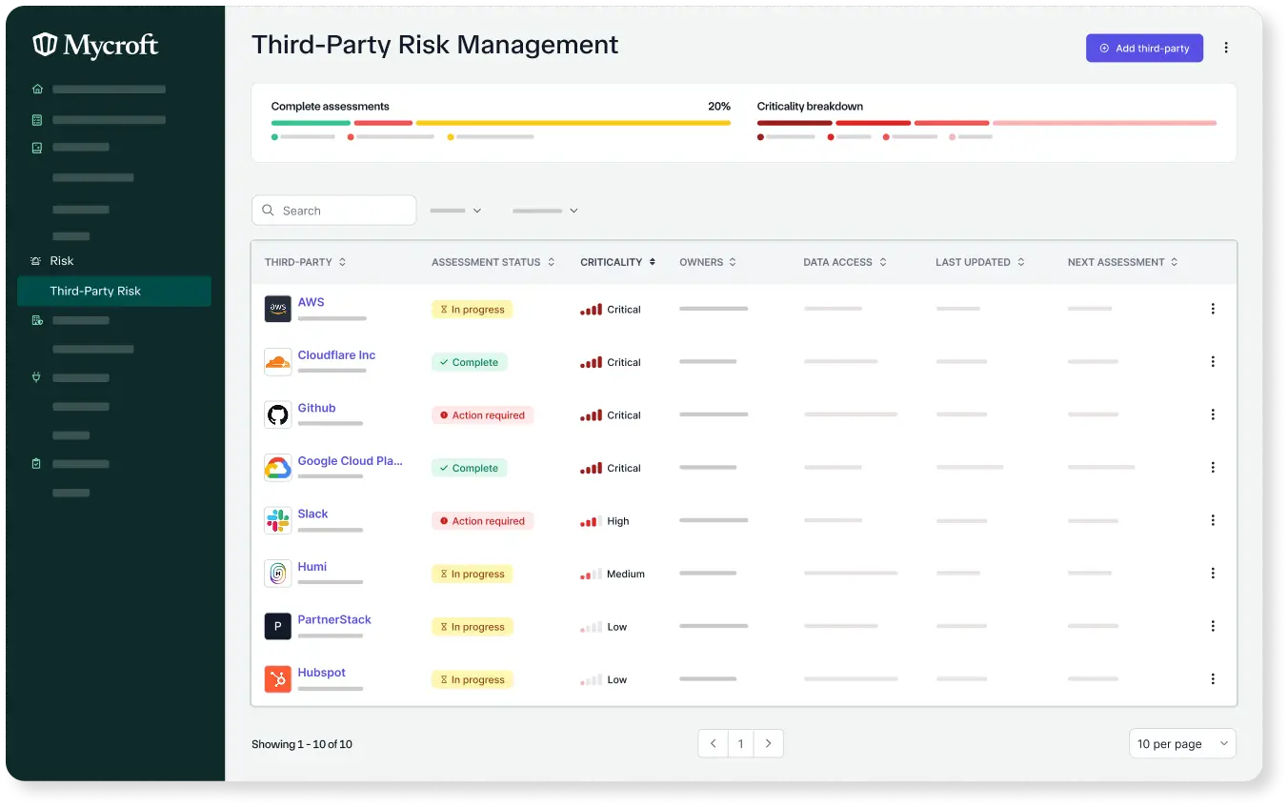The width and height of the screenshot is (1288, 807).
Task: Open the Humi row actions menu
Action: coord(1213,574)
